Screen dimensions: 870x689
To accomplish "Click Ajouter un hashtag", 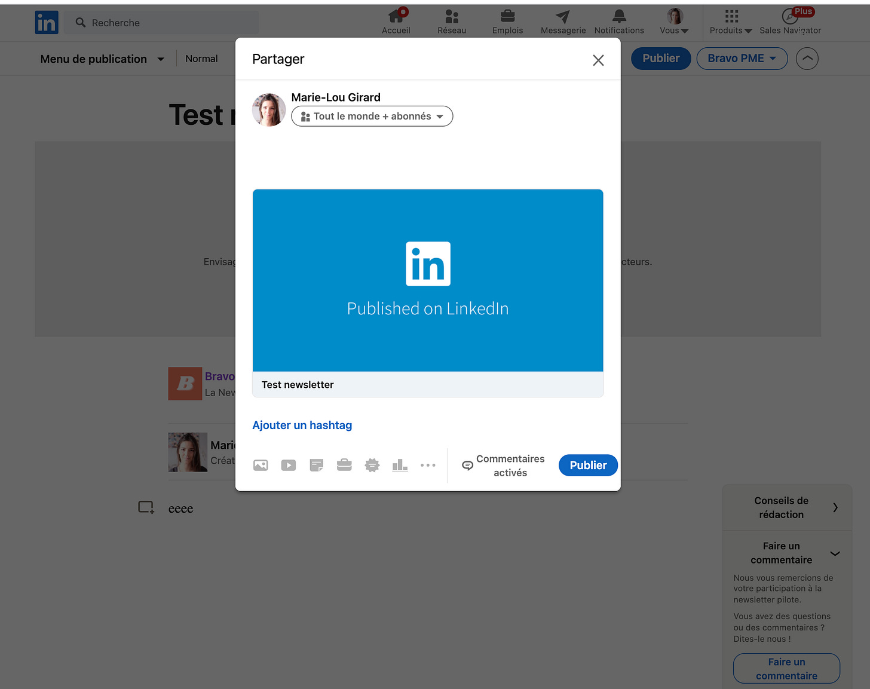I will 302,425.
